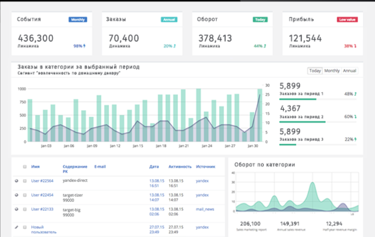
Task: Click the red Low value badge on Прибыль
Action: coord(347,20)
